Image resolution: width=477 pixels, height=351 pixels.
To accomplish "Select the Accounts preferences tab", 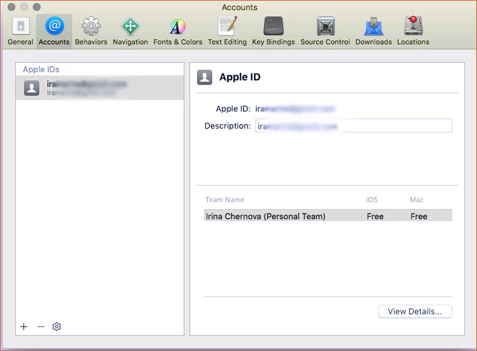I will pyautogui.click(x=54, y=31).
